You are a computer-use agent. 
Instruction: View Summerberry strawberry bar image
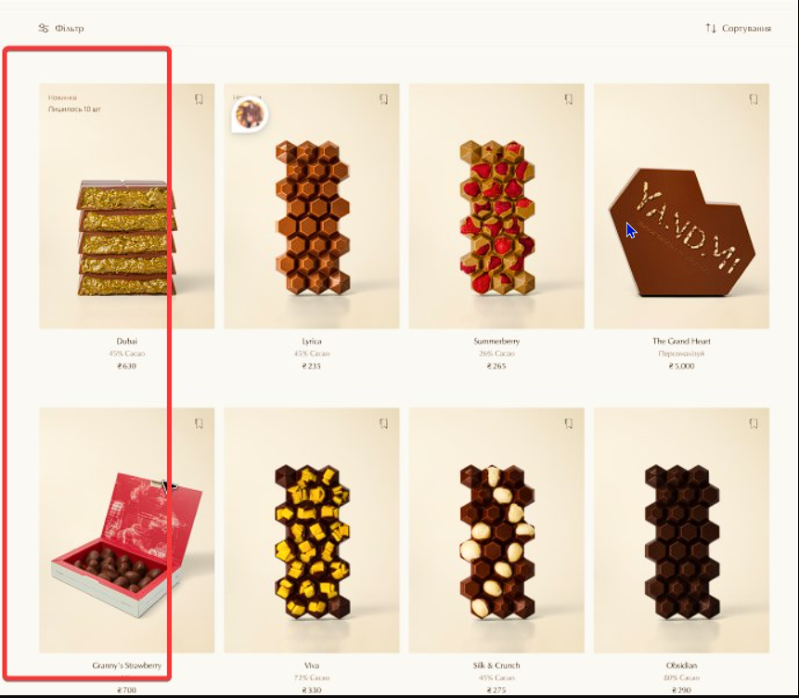[x=496, y=206]
